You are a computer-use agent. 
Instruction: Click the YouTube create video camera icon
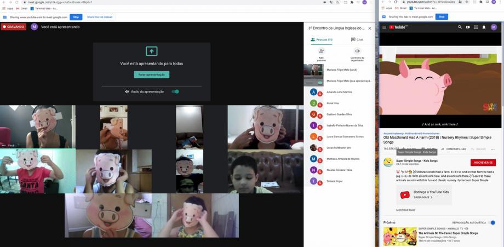468,27
